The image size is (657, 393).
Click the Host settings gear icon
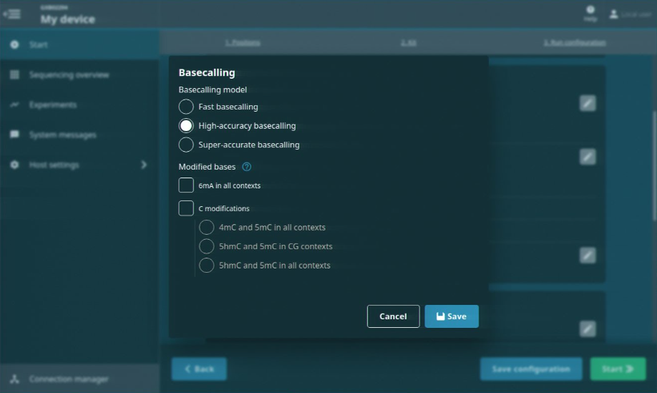tap(14, 165)
